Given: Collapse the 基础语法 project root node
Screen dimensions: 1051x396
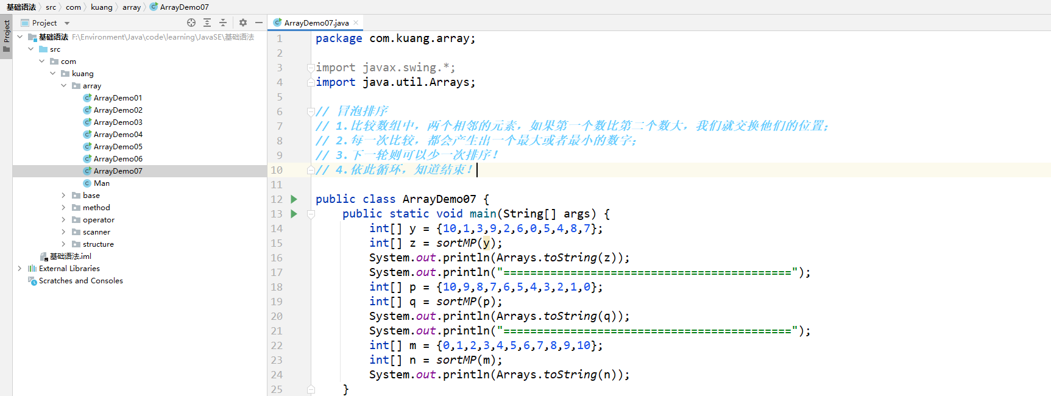Looking at the screenshot, I should point(20,37).
